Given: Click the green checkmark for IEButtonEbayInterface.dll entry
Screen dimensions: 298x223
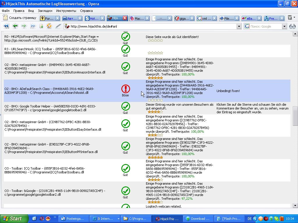Looking at the screenshot, I should point(125,124).
